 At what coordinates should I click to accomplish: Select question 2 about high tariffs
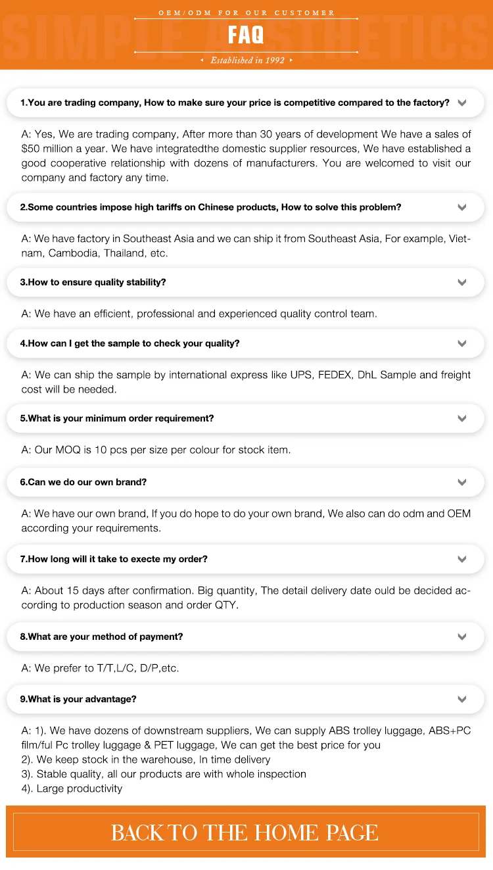tap(210, 207)
